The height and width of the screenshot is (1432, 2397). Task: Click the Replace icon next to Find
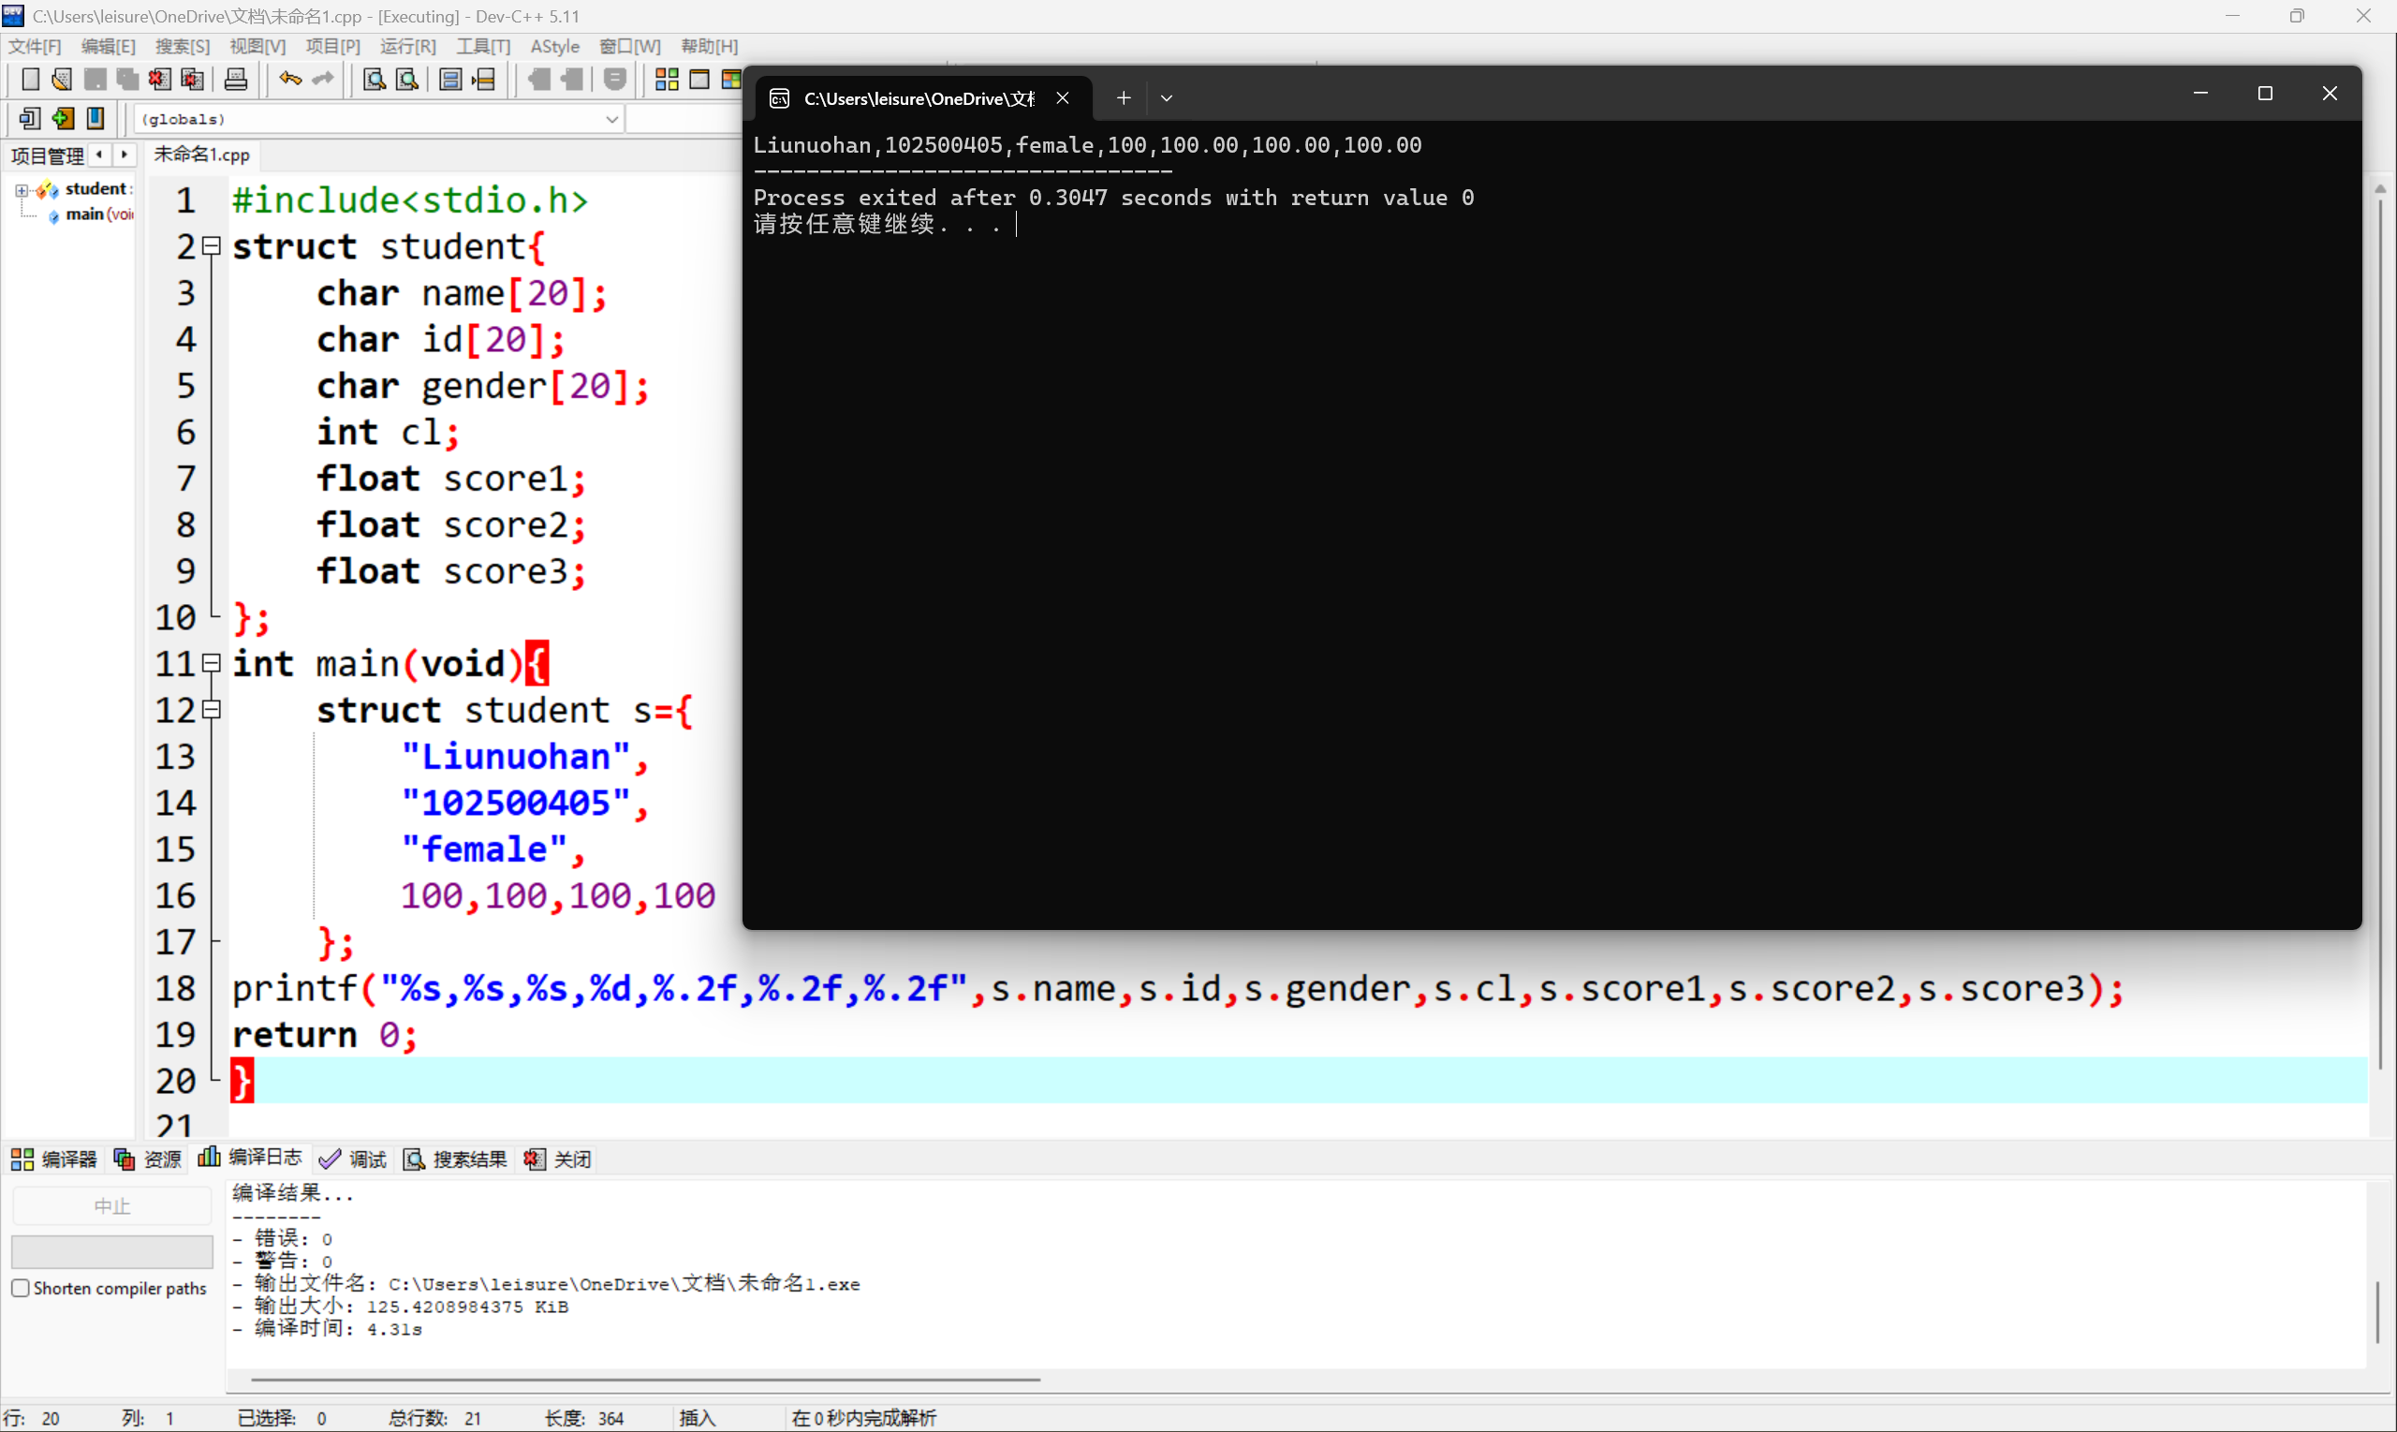click(407, 81)
